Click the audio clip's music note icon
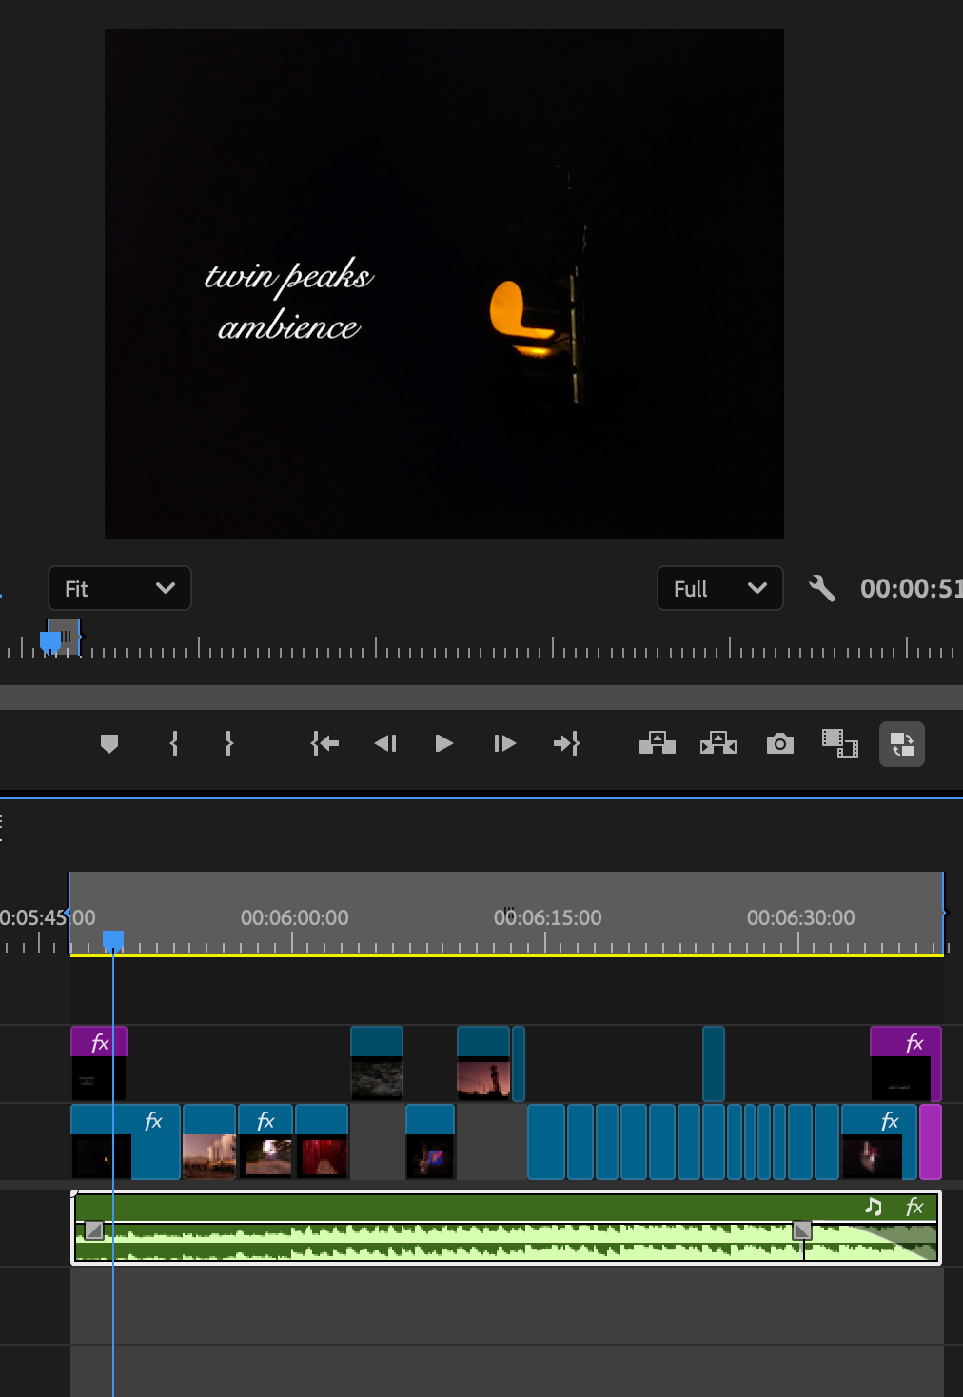Viewport: 963px width, 1397px height. [x=874, y=1207]
